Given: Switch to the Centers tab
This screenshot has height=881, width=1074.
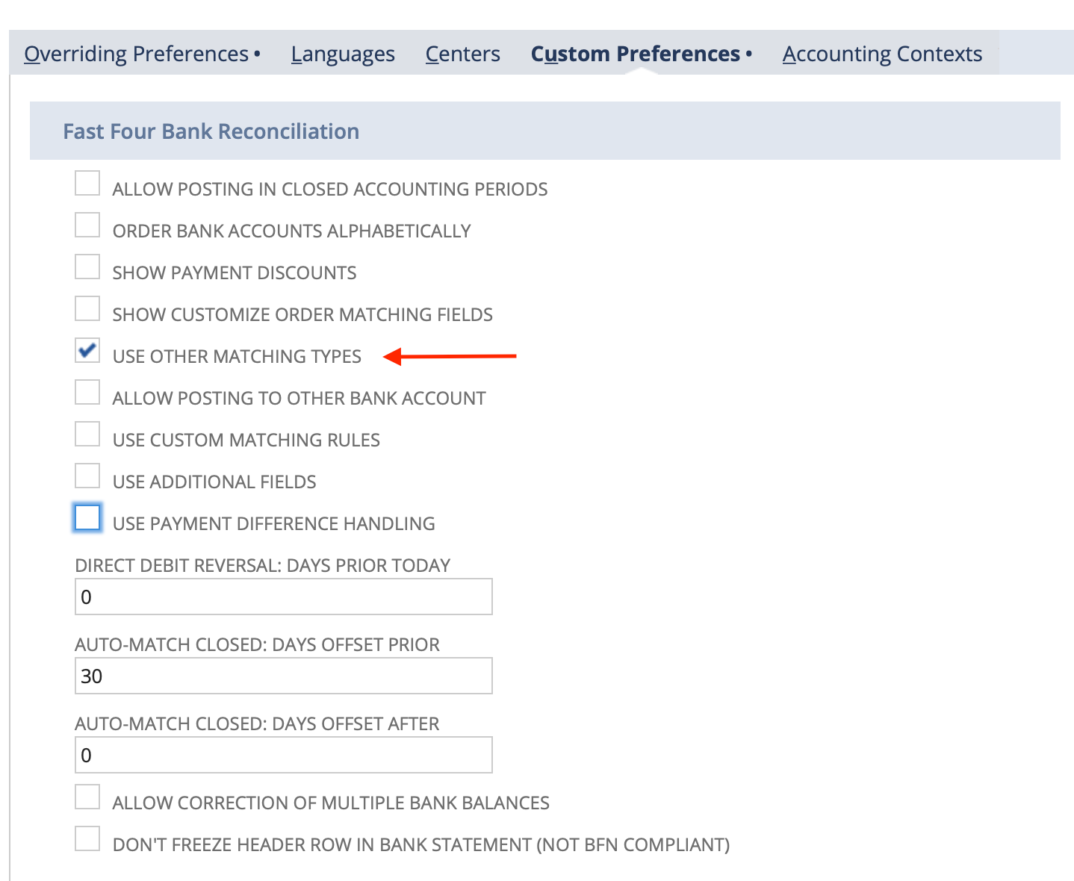Looking at the screenshot, I should tap(462, 53).
